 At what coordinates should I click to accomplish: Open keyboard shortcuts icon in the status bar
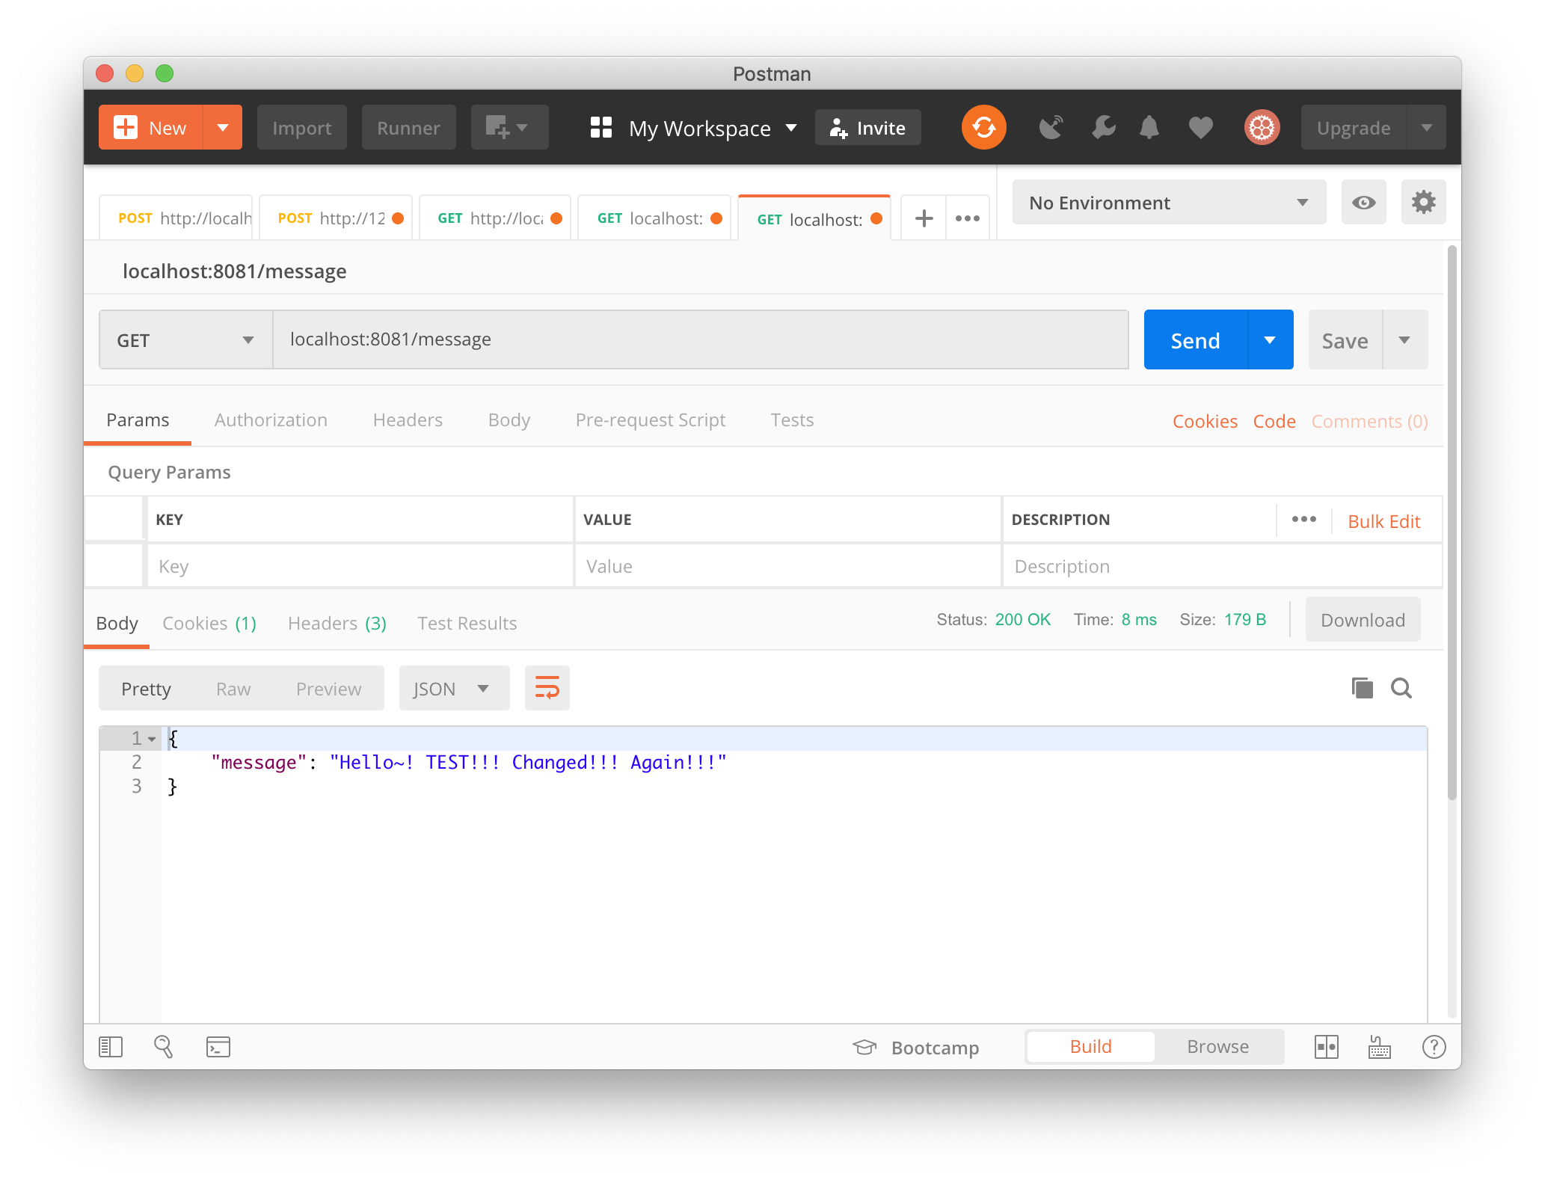click(1380, 1047)
